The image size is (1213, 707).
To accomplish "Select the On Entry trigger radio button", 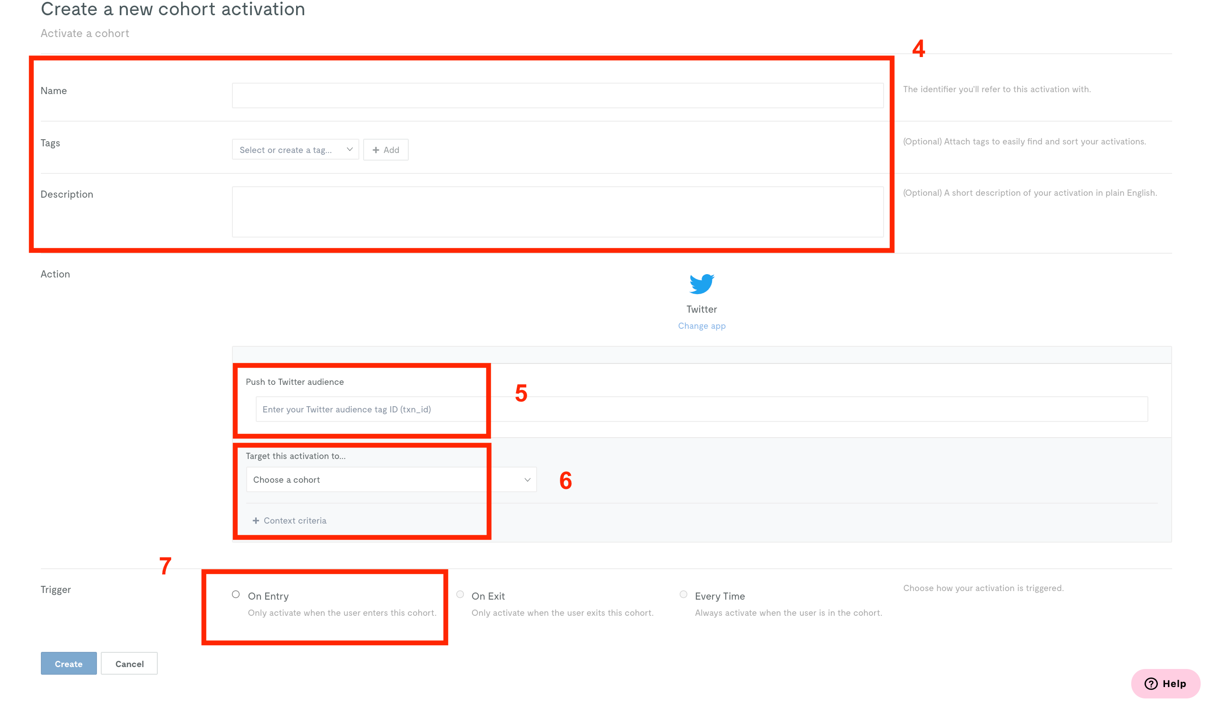I will pos(236,594).
